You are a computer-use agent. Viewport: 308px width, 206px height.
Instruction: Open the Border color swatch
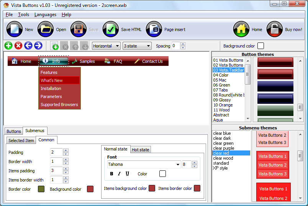(x=41, y=189)
